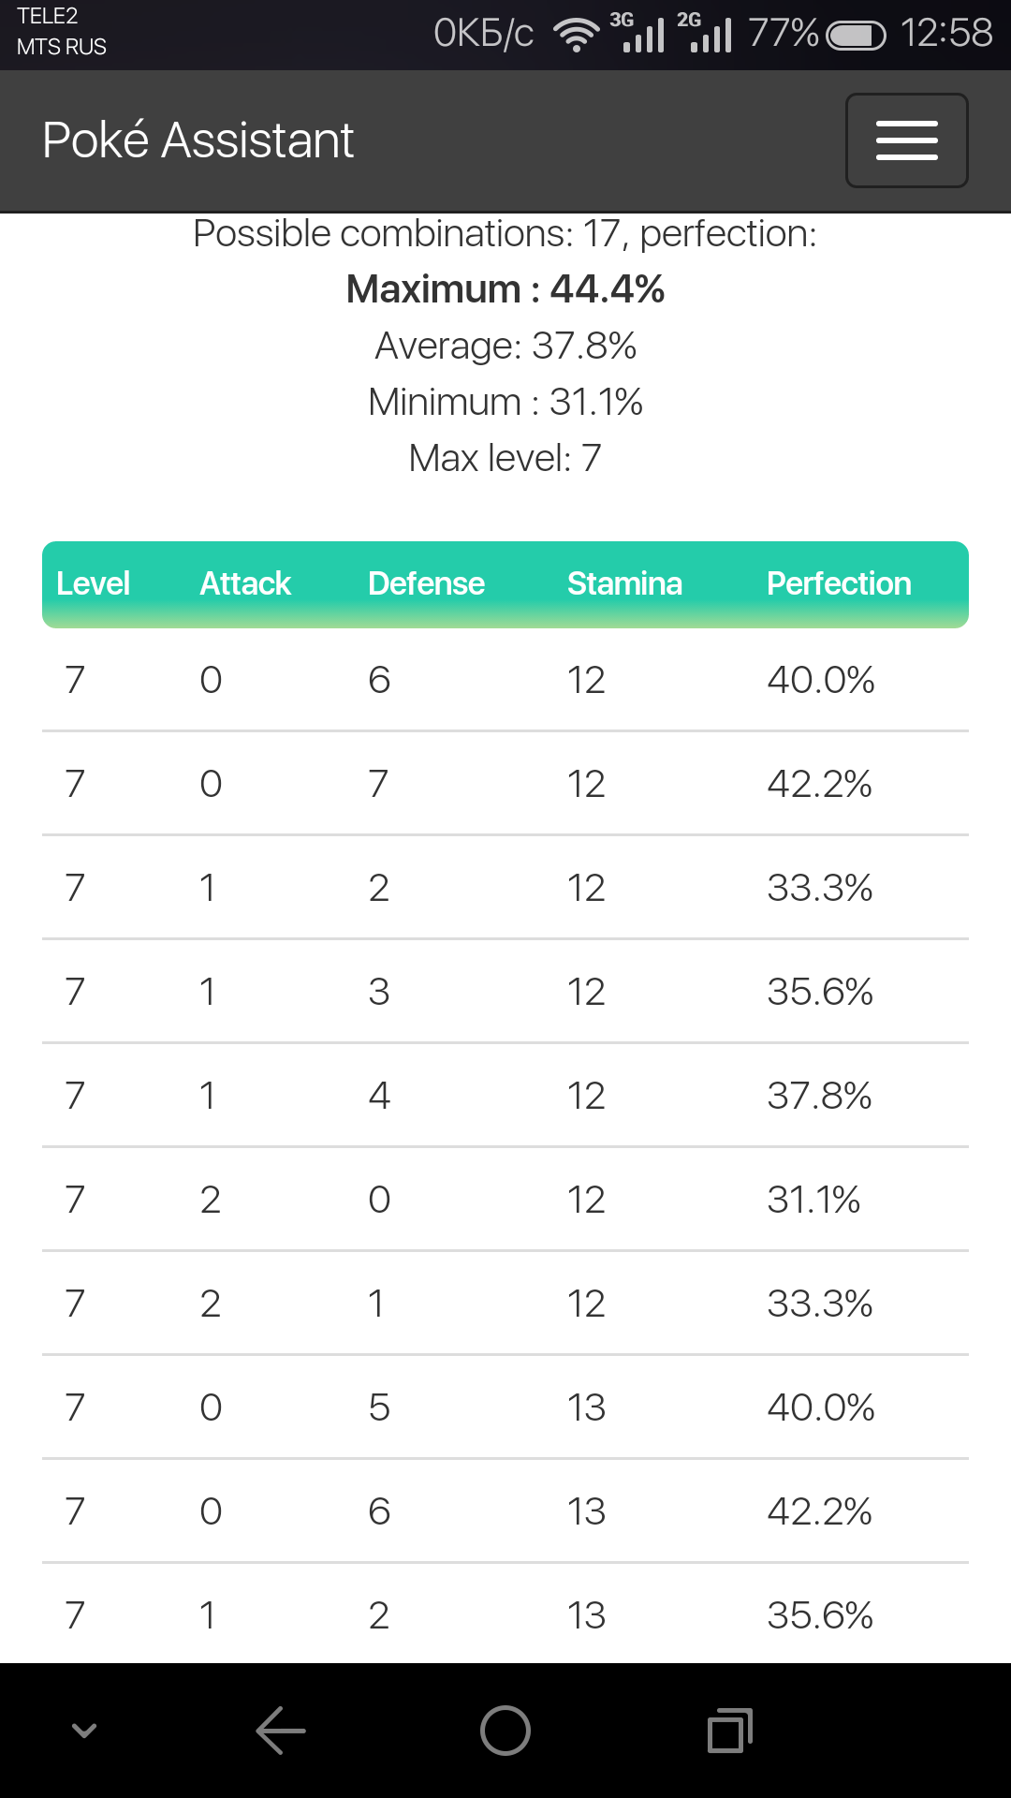This screenshot has width=1011, height=1798.
Task: Select the last visible row with stamina 13
Action: [x=505, y=1614]
